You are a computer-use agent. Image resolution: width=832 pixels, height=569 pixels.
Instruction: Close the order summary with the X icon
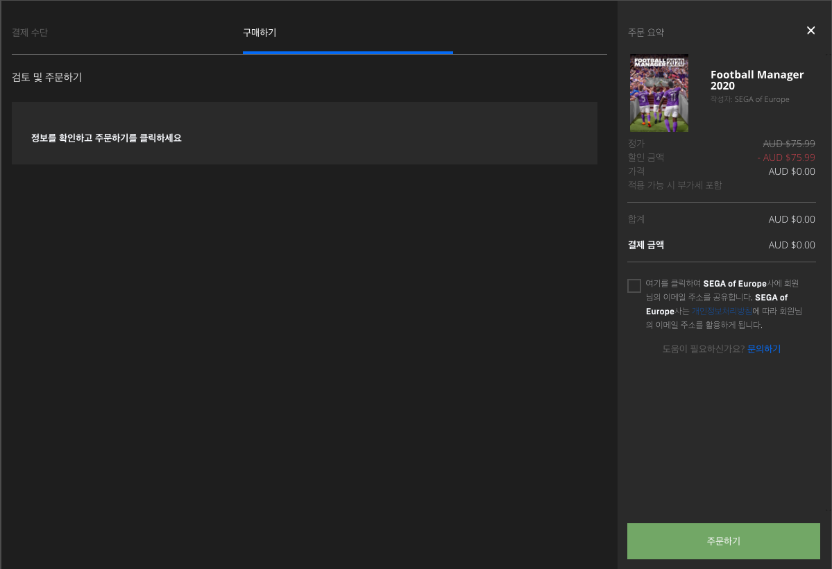(x=810, y=31)
